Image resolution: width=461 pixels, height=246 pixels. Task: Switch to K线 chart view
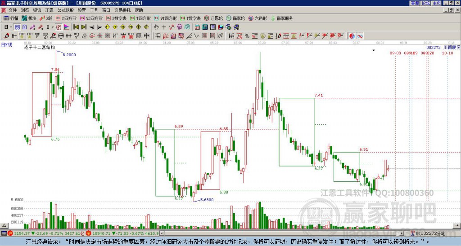46,18
